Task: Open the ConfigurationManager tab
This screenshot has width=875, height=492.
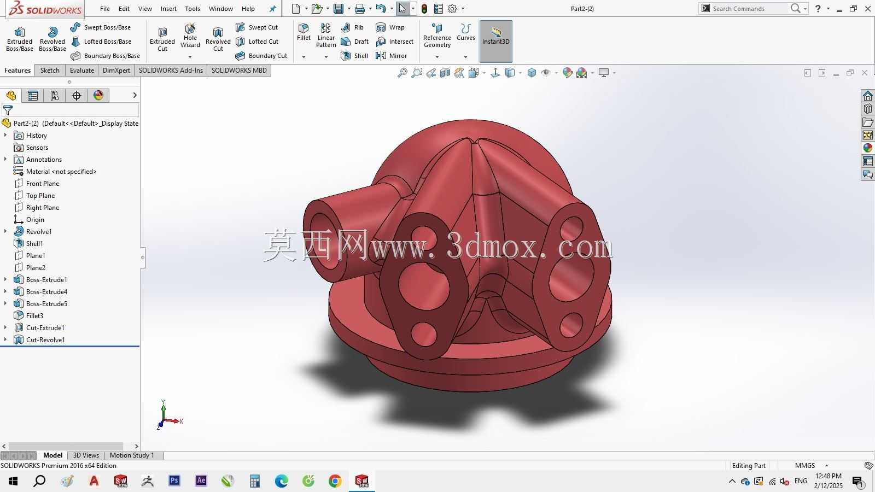Action: [x=55, y=96]
